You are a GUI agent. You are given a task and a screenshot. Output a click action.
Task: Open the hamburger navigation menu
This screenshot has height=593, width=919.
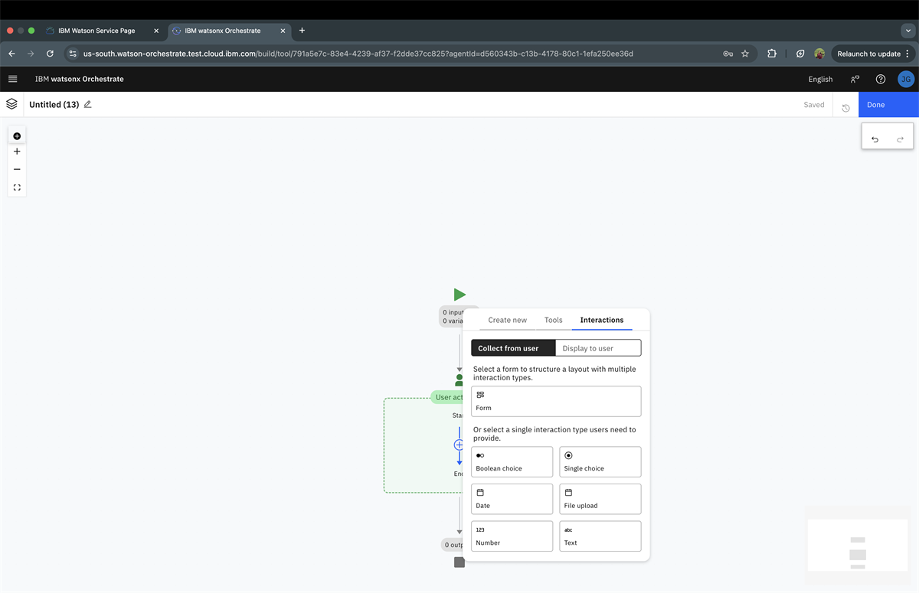12,79
